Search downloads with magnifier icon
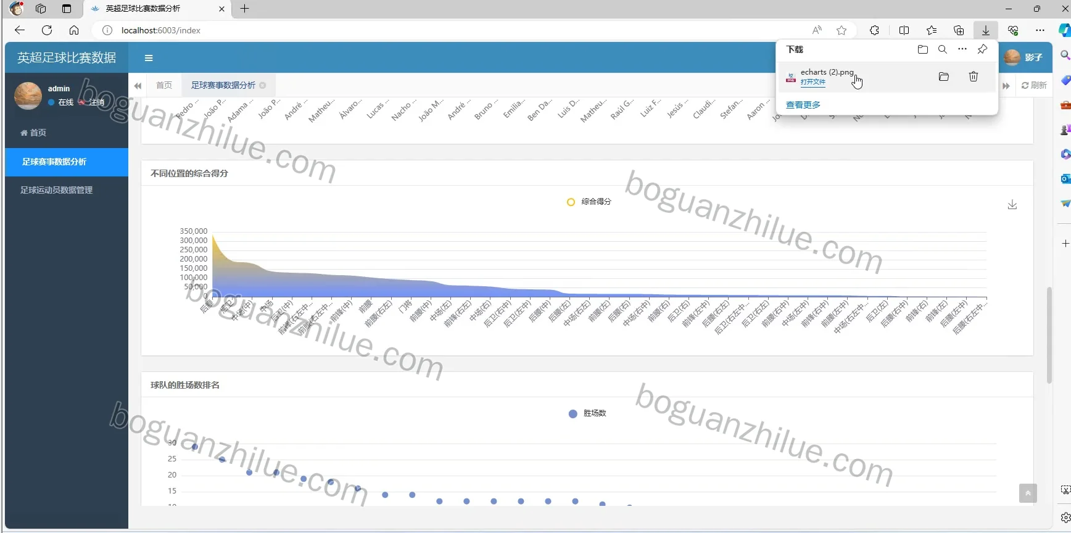1071x533 pixels. click(x=943, y=49)
